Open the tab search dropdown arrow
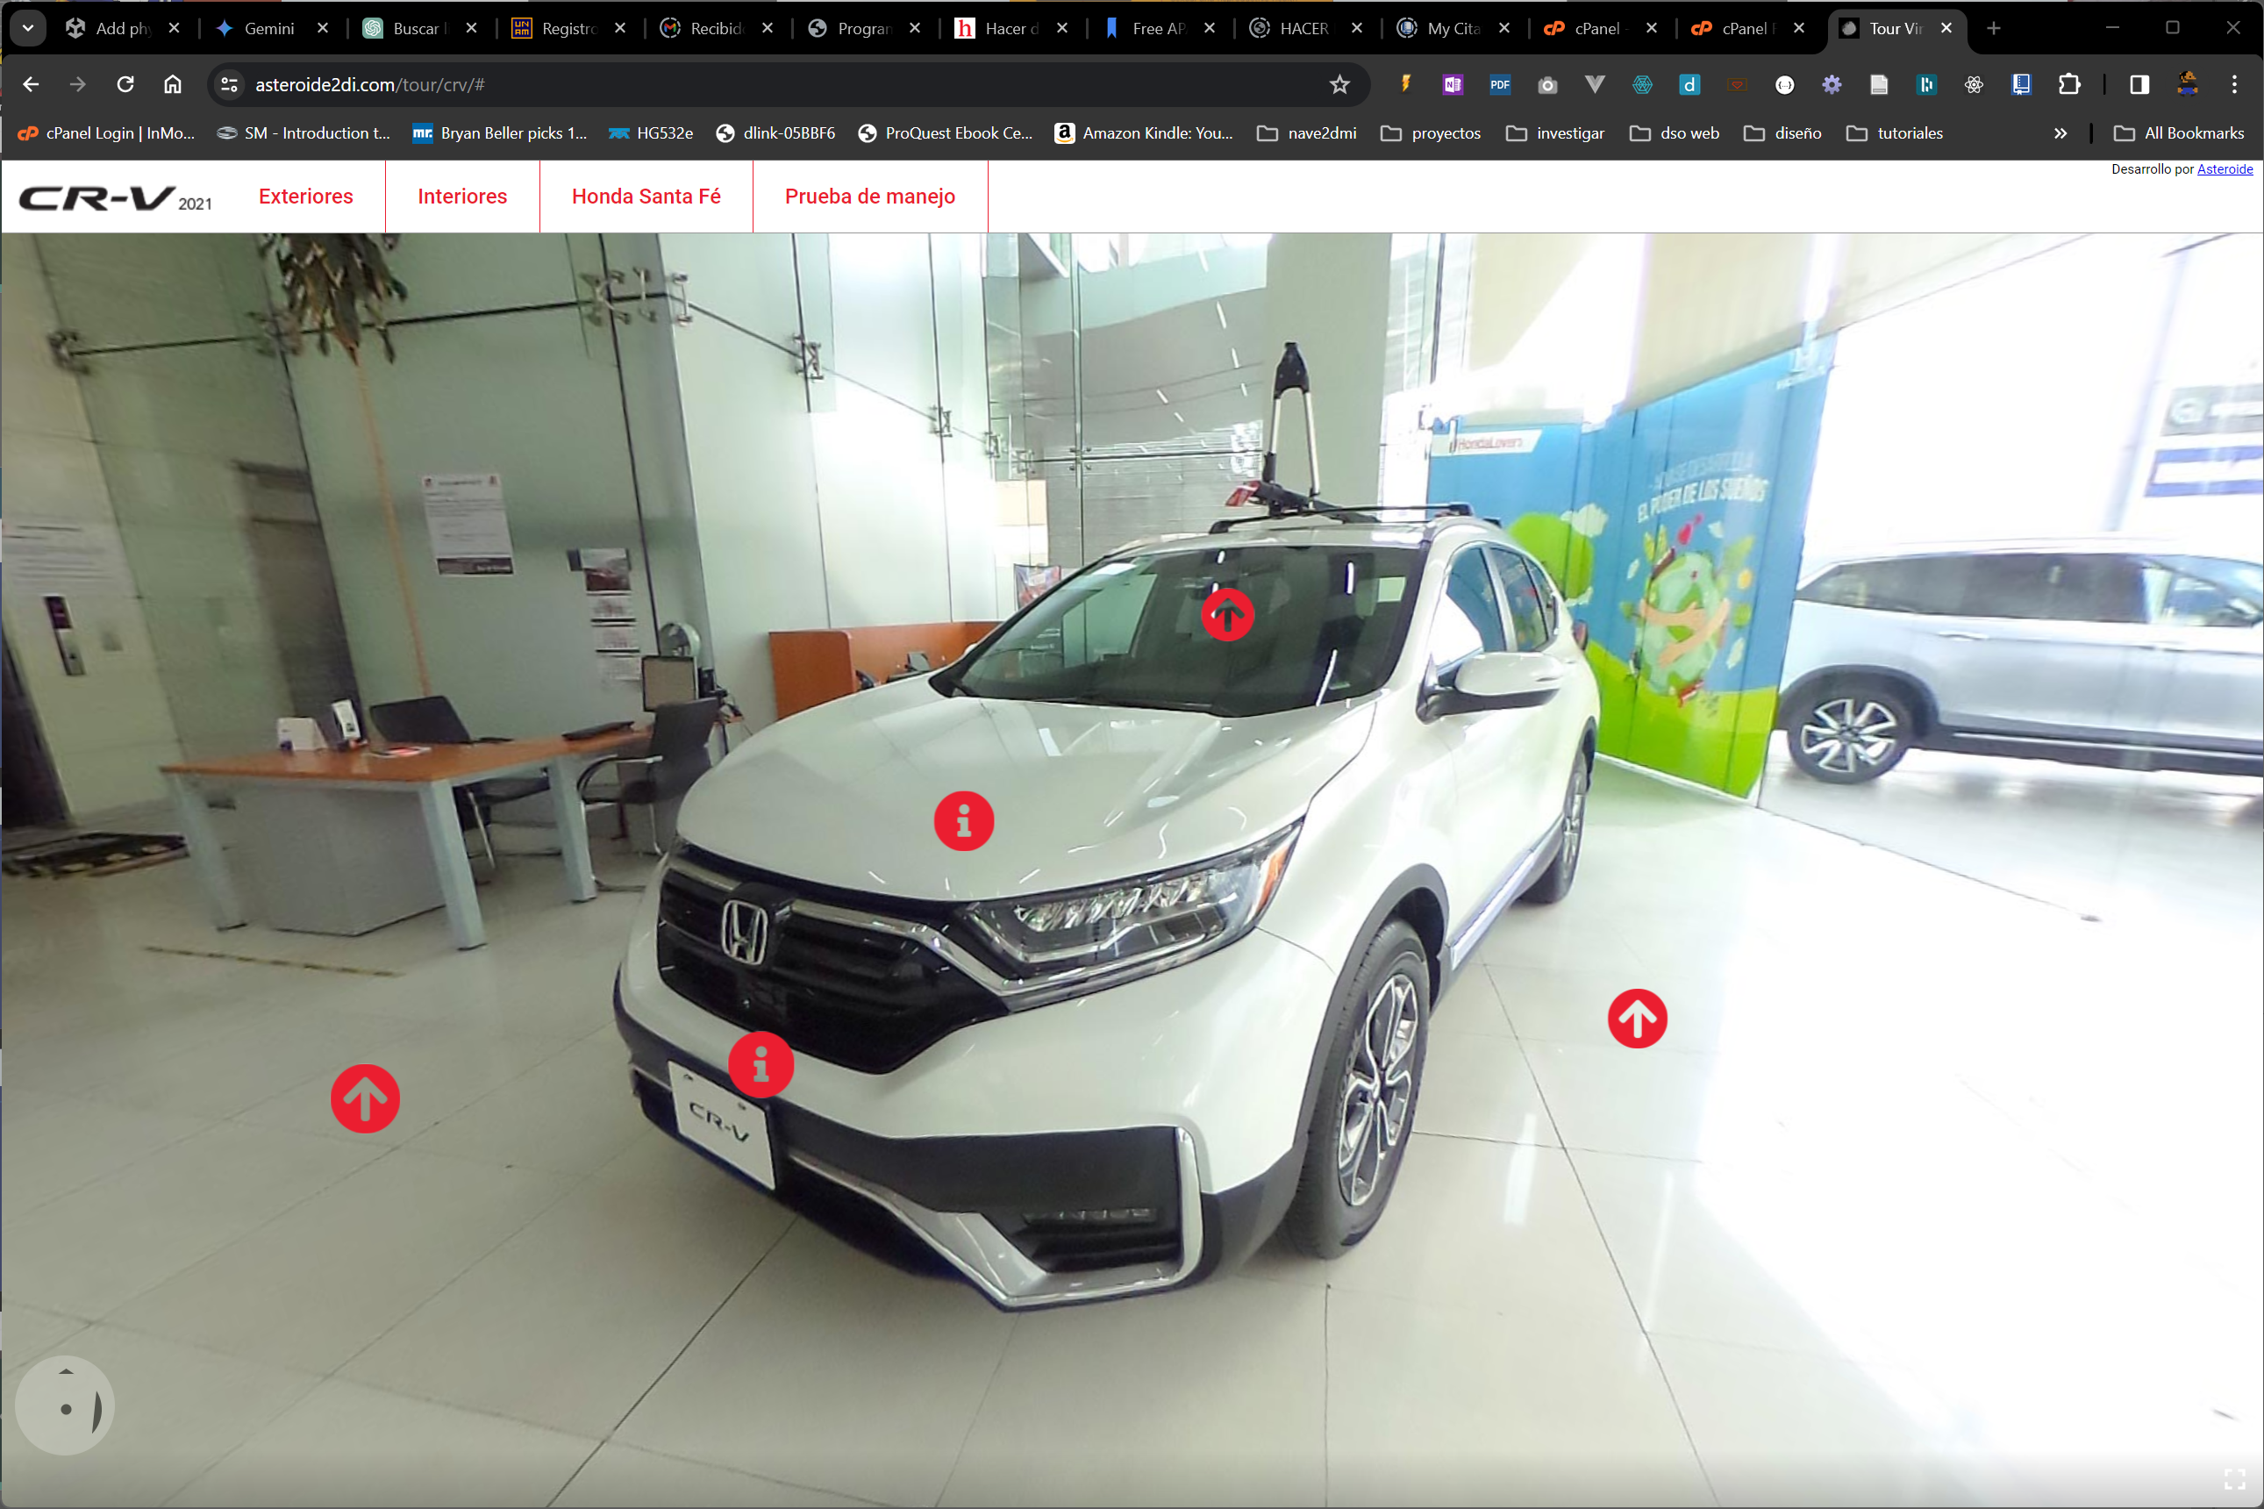 click(27, 28)
